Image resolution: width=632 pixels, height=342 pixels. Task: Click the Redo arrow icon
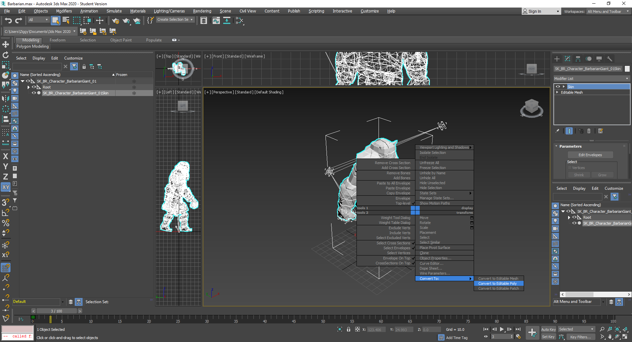(19, 21)
